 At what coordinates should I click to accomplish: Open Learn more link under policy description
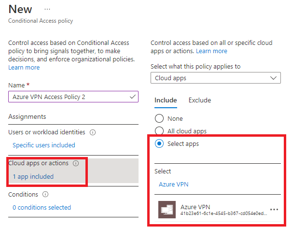pos(24,68)
